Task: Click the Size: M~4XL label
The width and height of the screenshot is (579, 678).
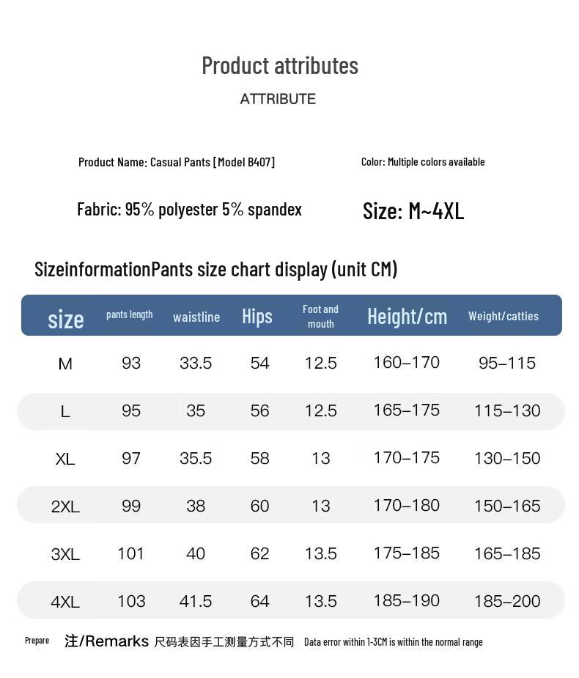Action: pos(413,211)
